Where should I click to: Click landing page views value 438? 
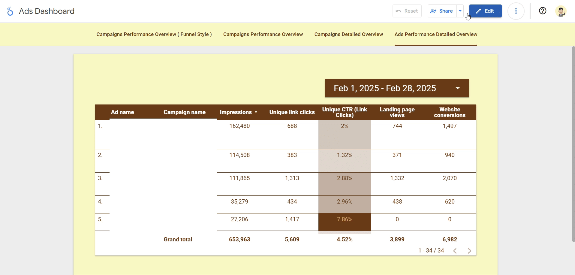[397, 202]
